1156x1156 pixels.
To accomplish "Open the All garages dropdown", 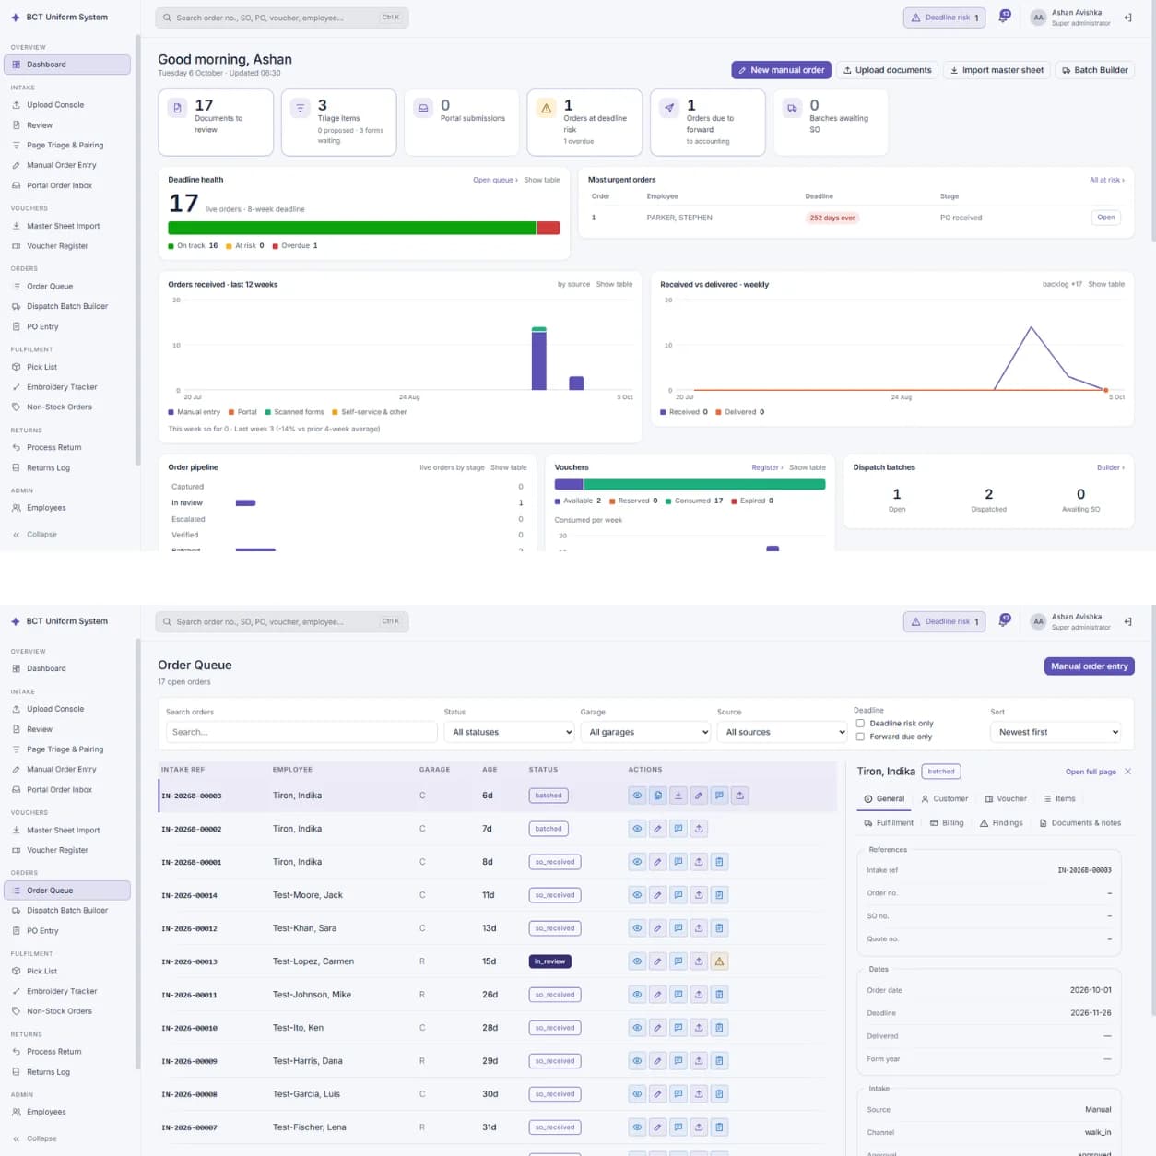I will [645, 732].
